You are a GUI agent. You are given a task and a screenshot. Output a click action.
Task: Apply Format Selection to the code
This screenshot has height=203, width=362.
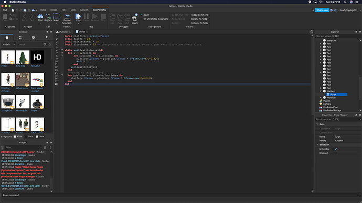pyautogui.click(x=67, y=18)
